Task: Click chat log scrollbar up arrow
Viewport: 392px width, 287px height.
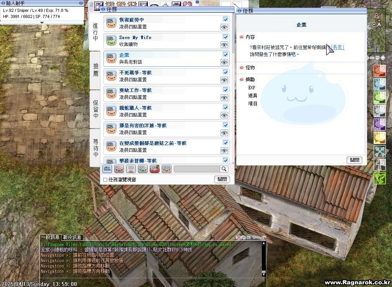Action: 263,243
